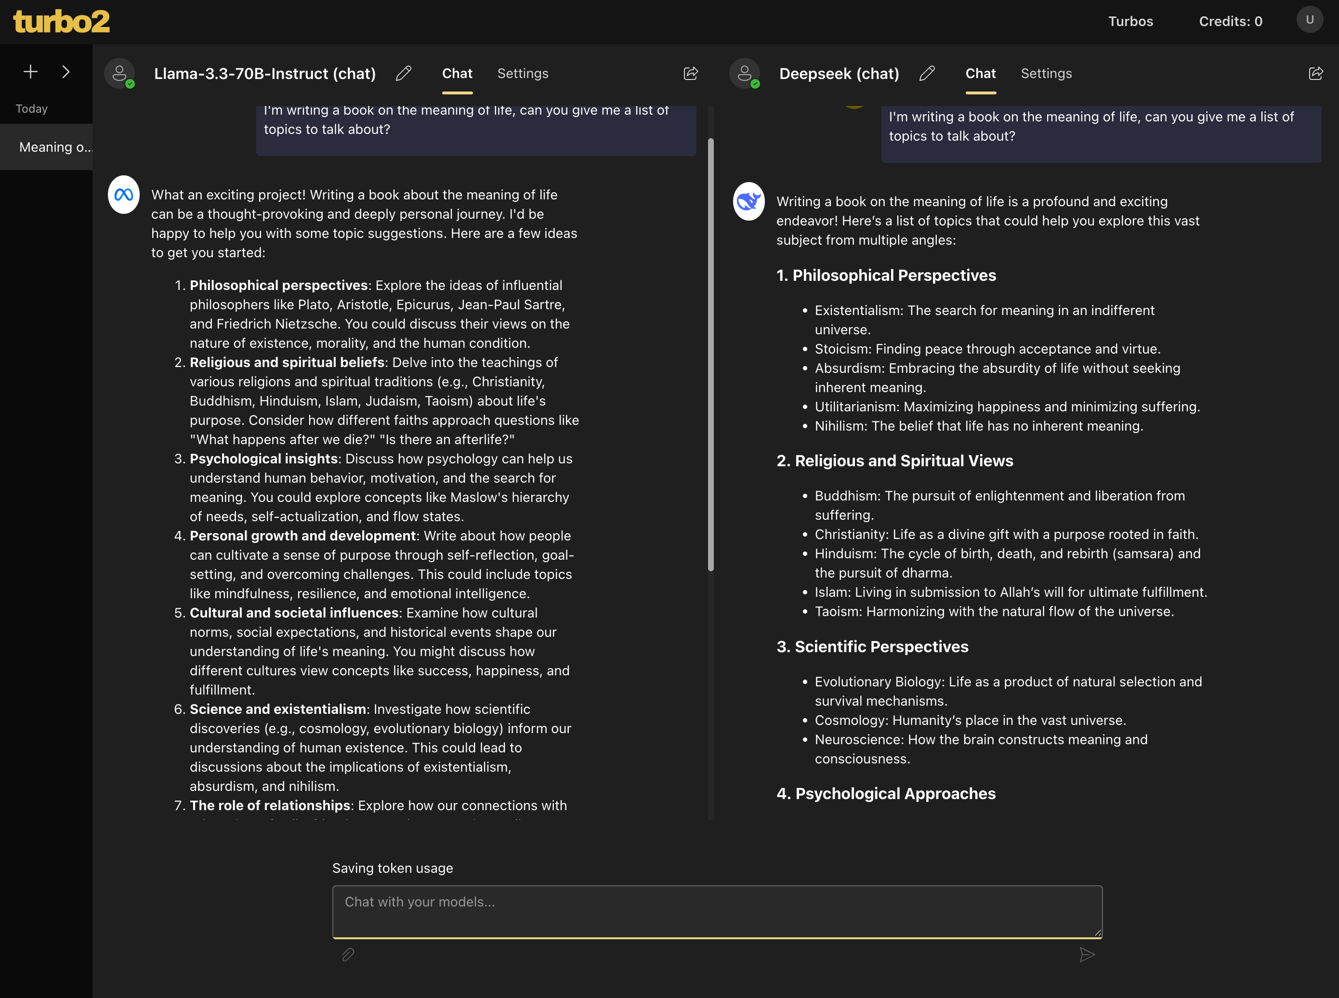The width and height of the screenshot is (1339, 998).
Task: Click the Meta logo beside Llama's response
Action: coord(123,195)
